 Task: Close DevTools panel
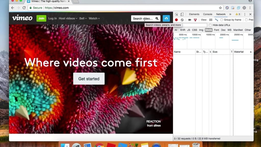pos(250,14)
